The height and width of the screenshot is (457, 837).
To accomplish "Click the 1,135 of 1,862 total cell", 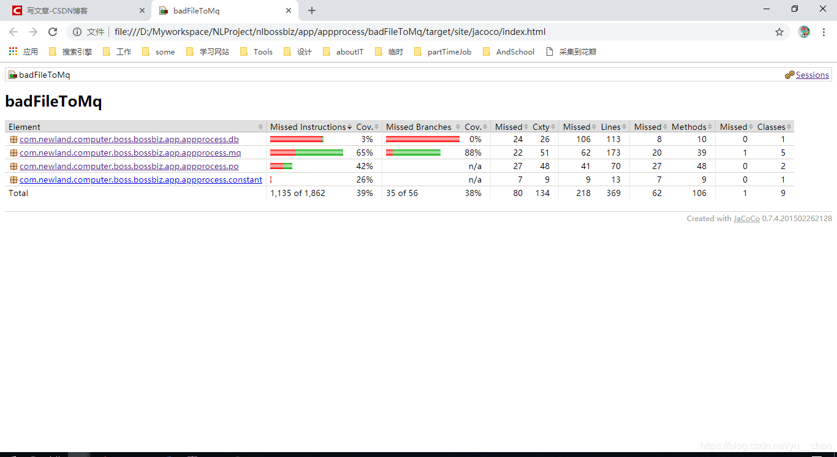I will tap(298, 194).
